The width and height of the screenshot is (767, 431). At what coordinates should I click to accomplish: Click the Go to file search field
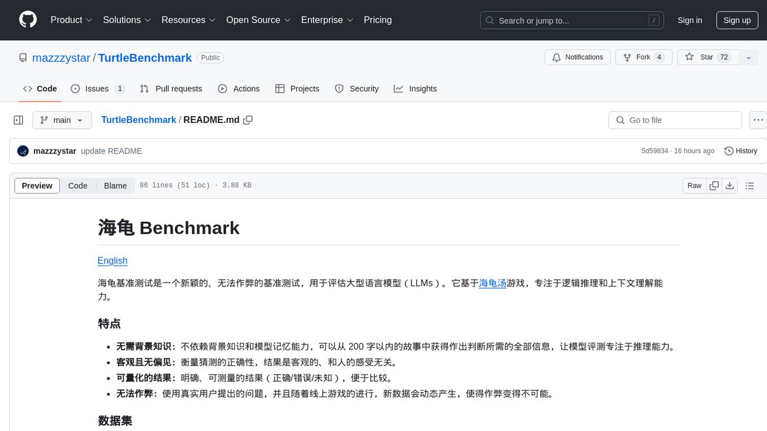675,120
